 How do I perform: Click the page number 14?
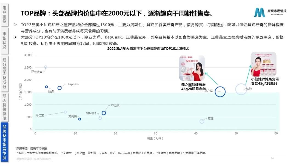tap(272, 158)
